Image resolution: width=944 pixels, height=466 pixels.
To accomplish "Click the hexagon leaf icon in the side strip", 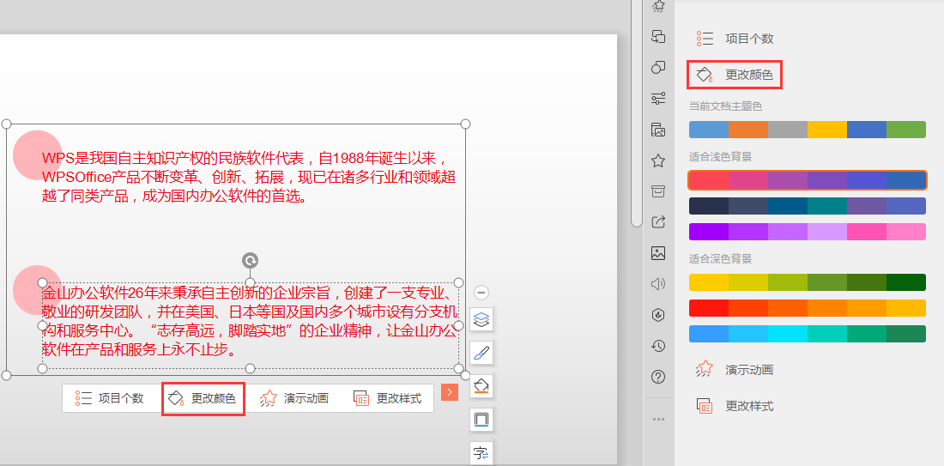I will pyautogui.click(x=658, y=315).
